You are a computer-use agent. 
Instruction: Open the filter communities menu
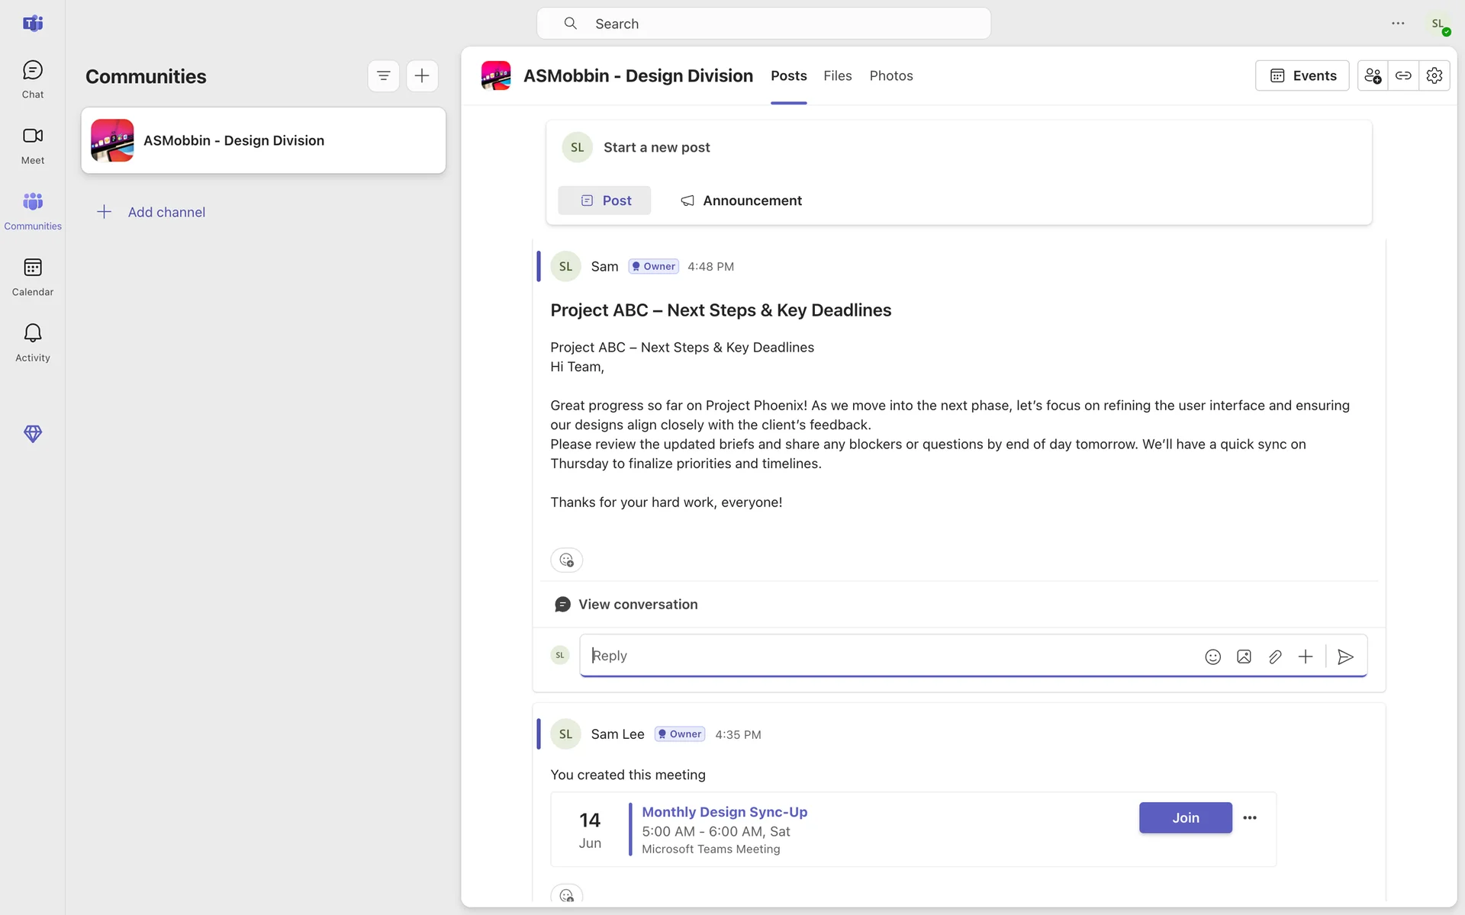383,75
